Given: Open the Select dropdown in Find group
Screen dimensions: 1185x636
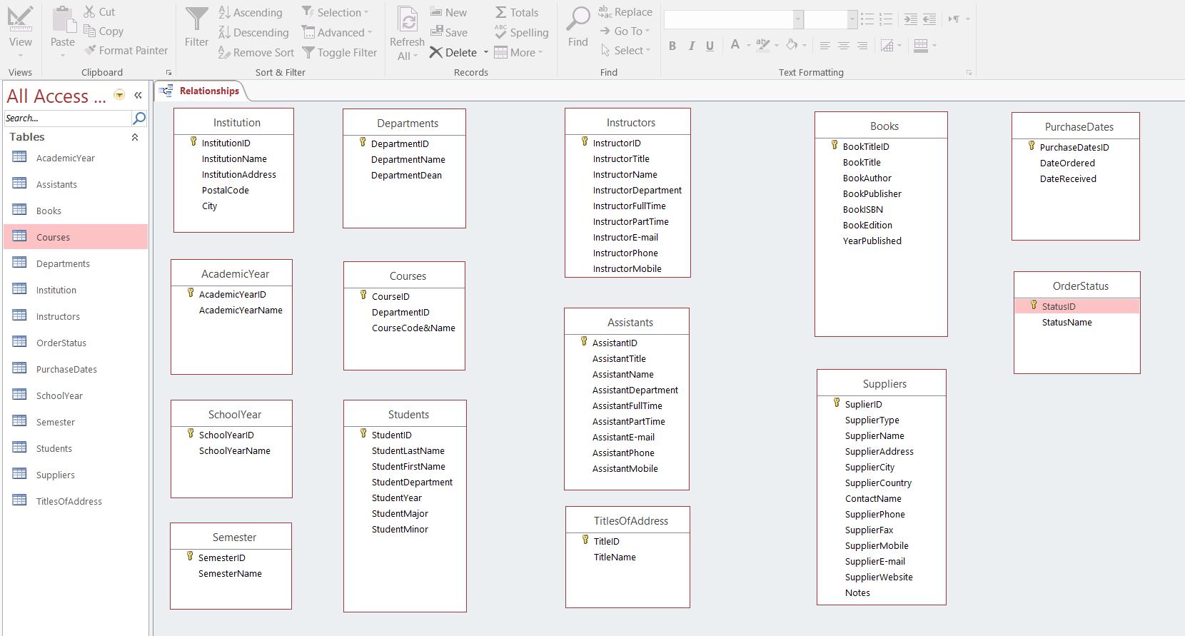Looking at the screenshot, I should tap(648, 50).
